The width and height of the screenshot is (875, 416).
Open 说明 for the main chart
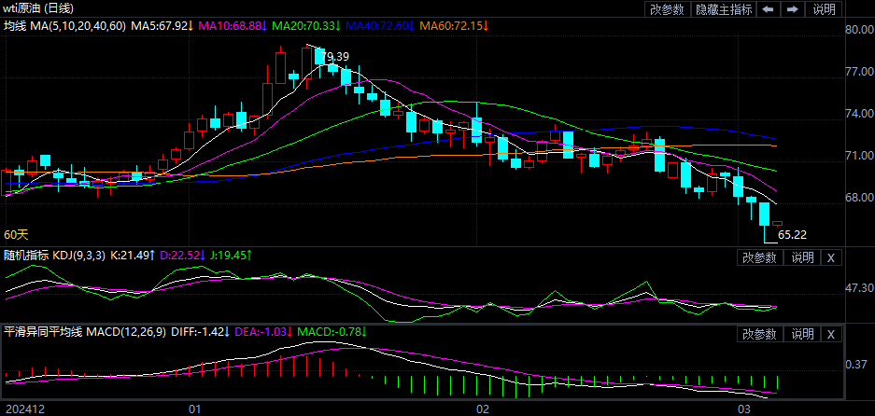[x=825, y=9]
